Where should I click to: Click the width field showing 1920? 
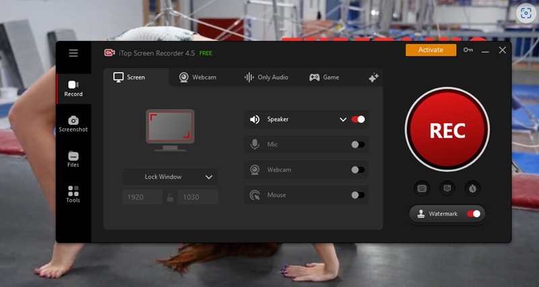point(142,197)
